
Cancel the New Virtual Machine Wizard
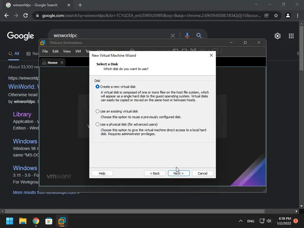202,173
